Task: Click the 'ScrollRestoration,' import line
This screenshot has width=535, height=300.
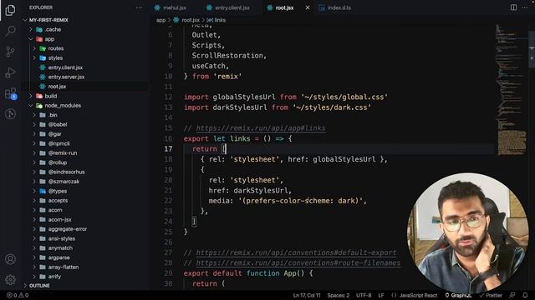Action: [229, 56]
